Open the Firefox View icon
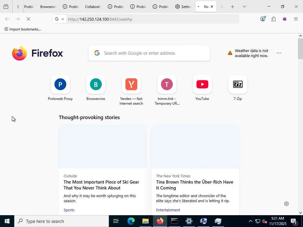Viewport: 303px width, 227px height. [x=6, y=7]
